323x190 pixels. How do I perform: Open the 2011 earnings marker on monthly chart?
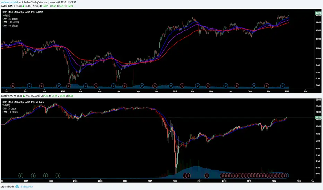pyautogui.click(x=207, y=175)
